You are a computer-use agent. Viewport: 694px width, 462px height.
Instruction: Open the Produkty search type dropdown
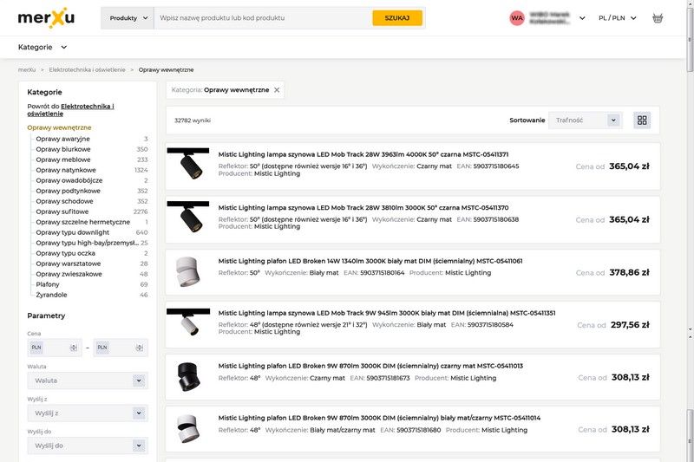coord(128,18)
